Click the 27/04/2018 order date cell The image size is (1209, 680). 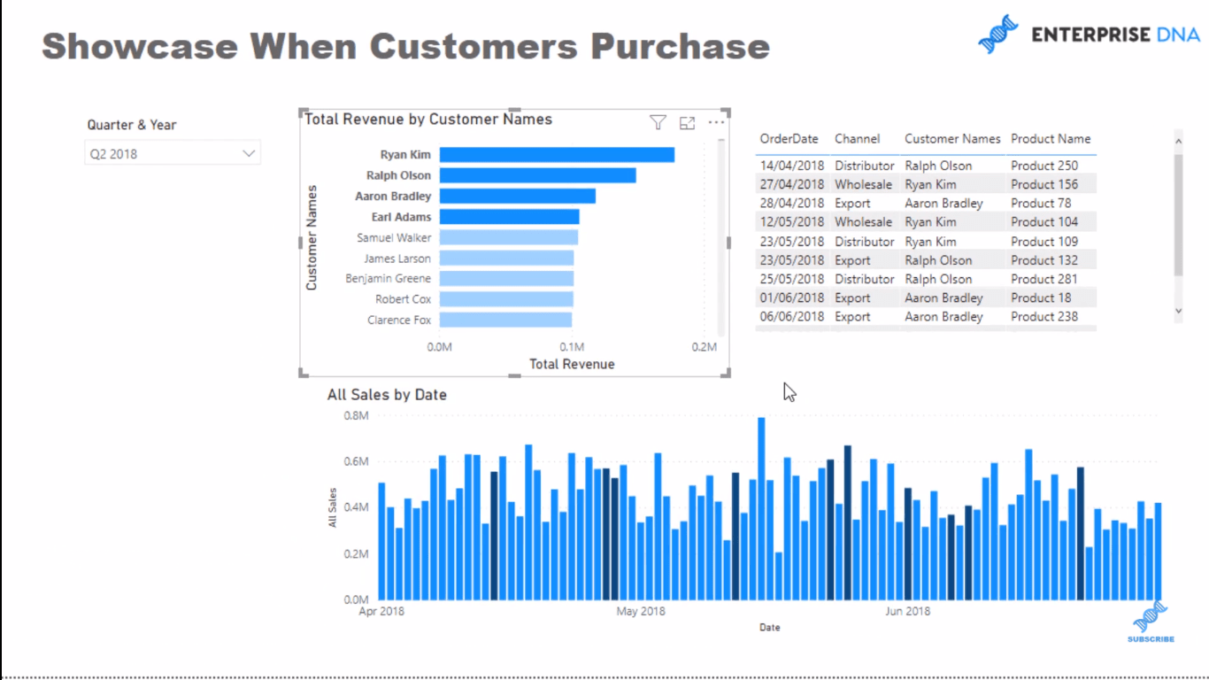[792, 184]
